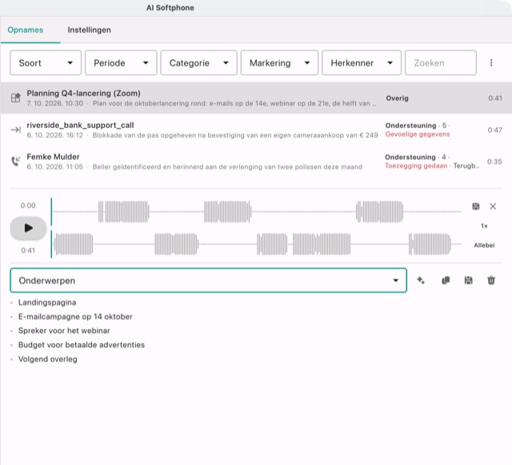Image resolution: width=512 pixels, height=465 pixels.
Task: Expand the Markering filter dropdown
Action: [279, 62]
